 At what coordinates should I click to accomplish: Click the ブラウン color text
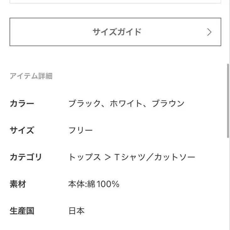[x=168, y=104]
